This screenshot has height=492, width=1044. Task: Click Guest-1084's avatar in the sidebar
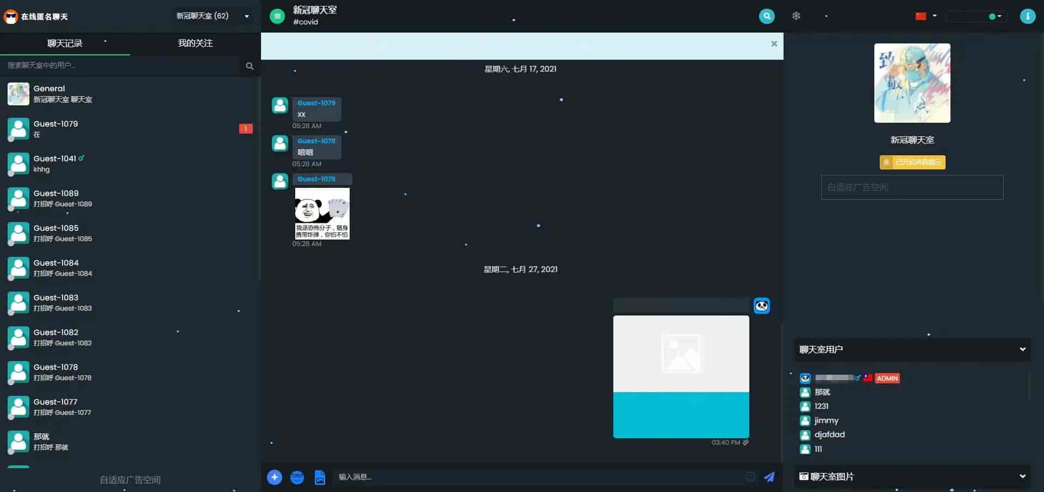coord(18,268)
